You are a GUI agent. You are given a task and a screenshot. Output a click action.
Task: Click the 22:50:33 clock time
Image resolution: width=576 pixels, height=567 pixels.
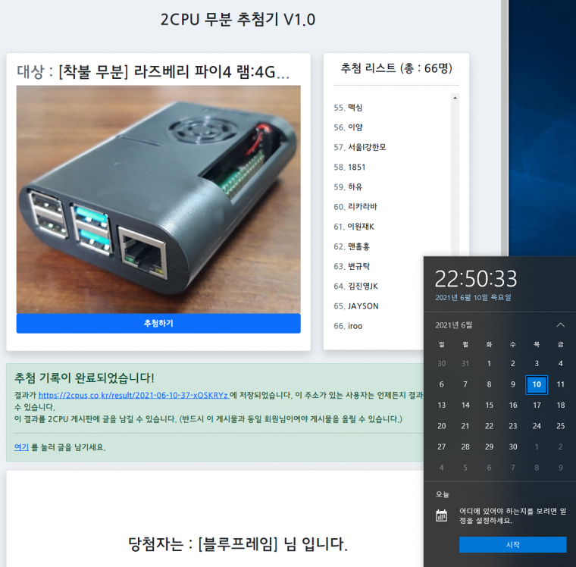(476, 278)
